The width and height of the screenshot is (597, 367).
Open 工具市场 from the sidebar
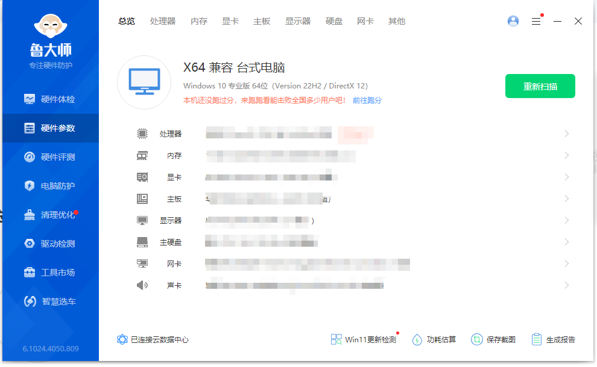51,273
